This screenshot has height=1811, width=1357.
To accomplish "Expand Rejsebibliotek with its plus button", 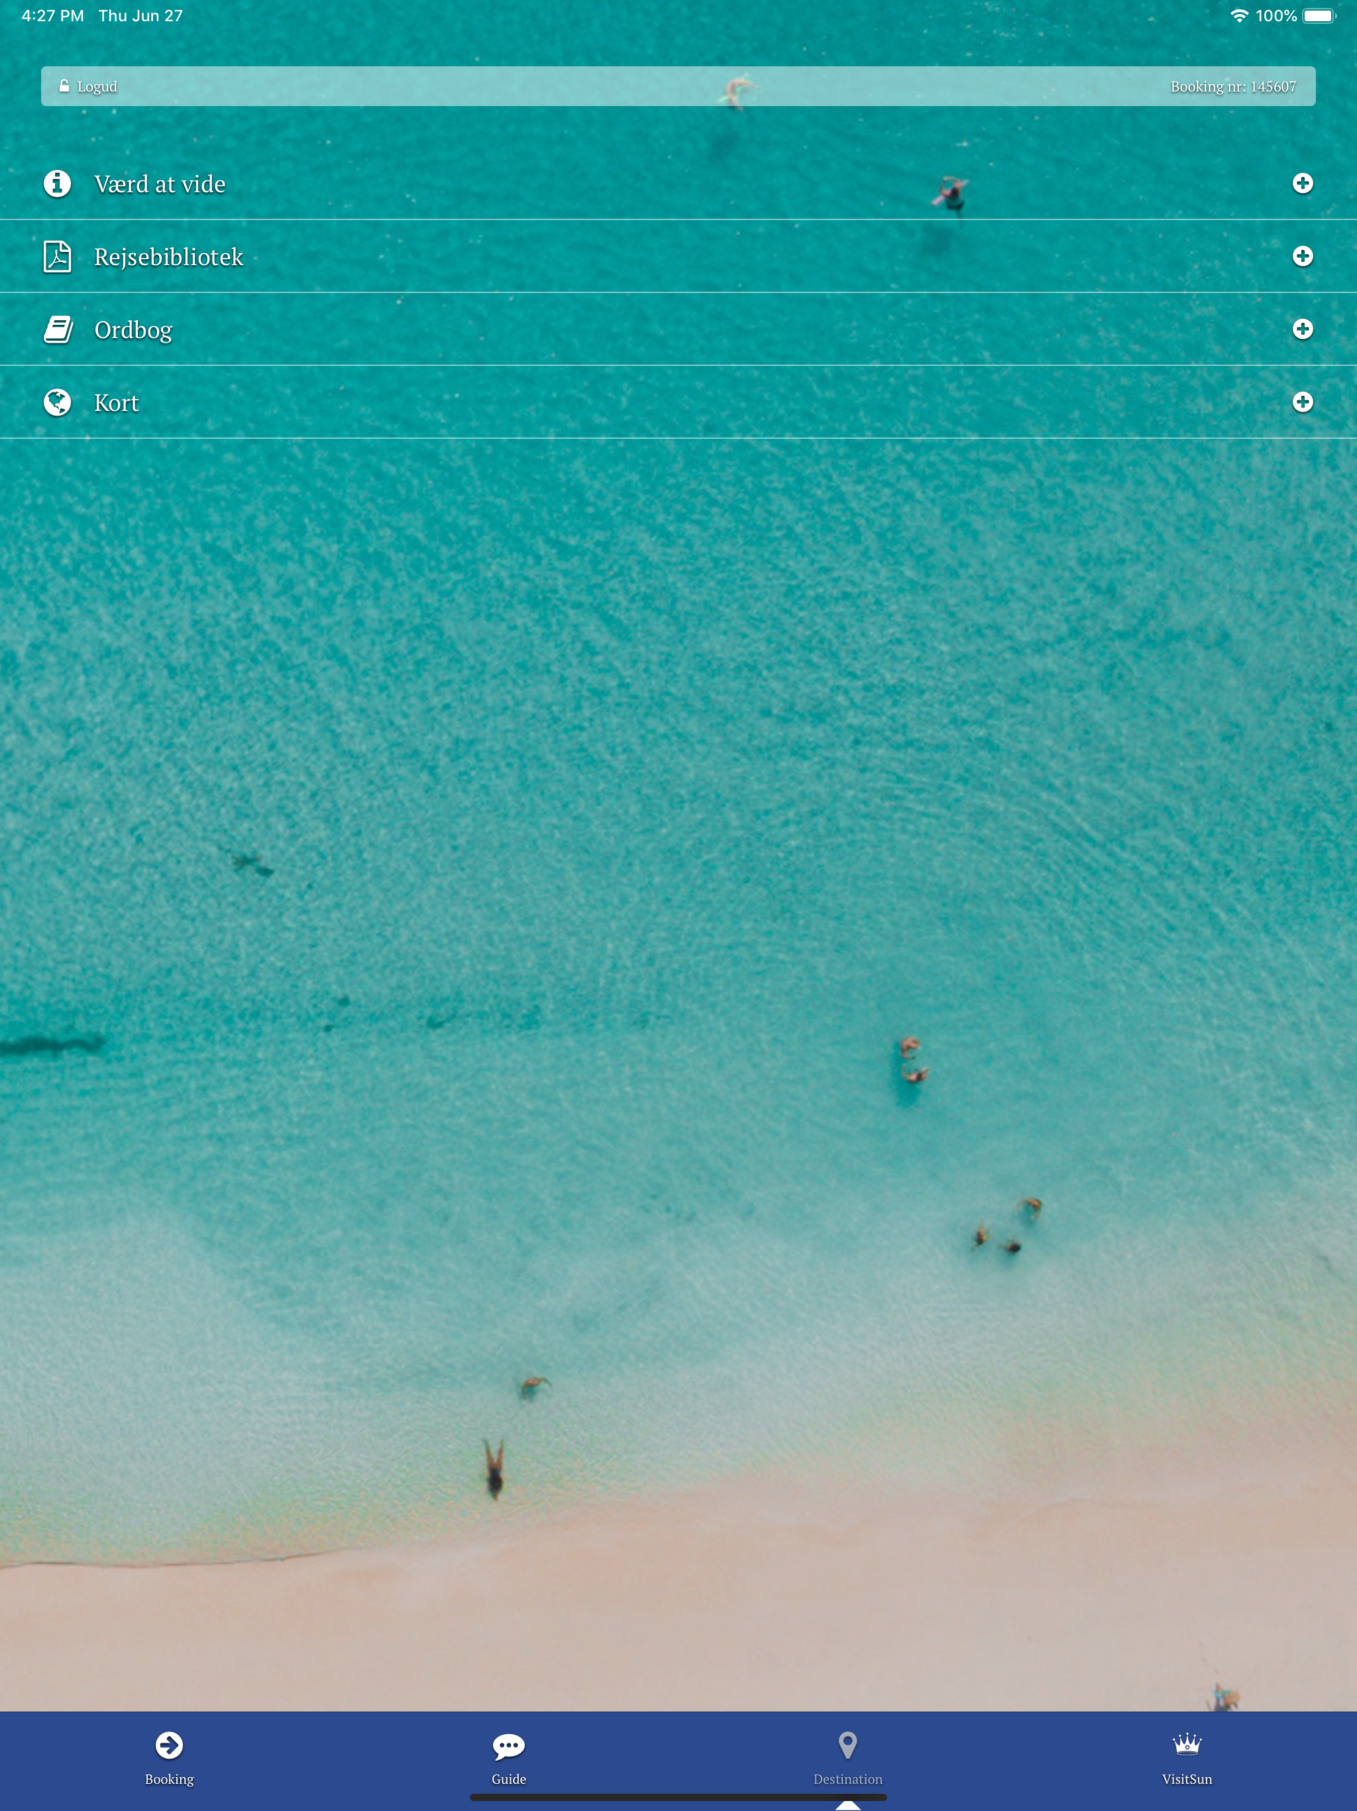I will click(x=1302, y=257).
